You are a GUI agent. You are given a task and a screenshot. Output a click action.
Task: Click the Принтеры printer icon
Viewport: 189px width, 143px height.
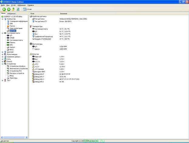pos(8,78)
